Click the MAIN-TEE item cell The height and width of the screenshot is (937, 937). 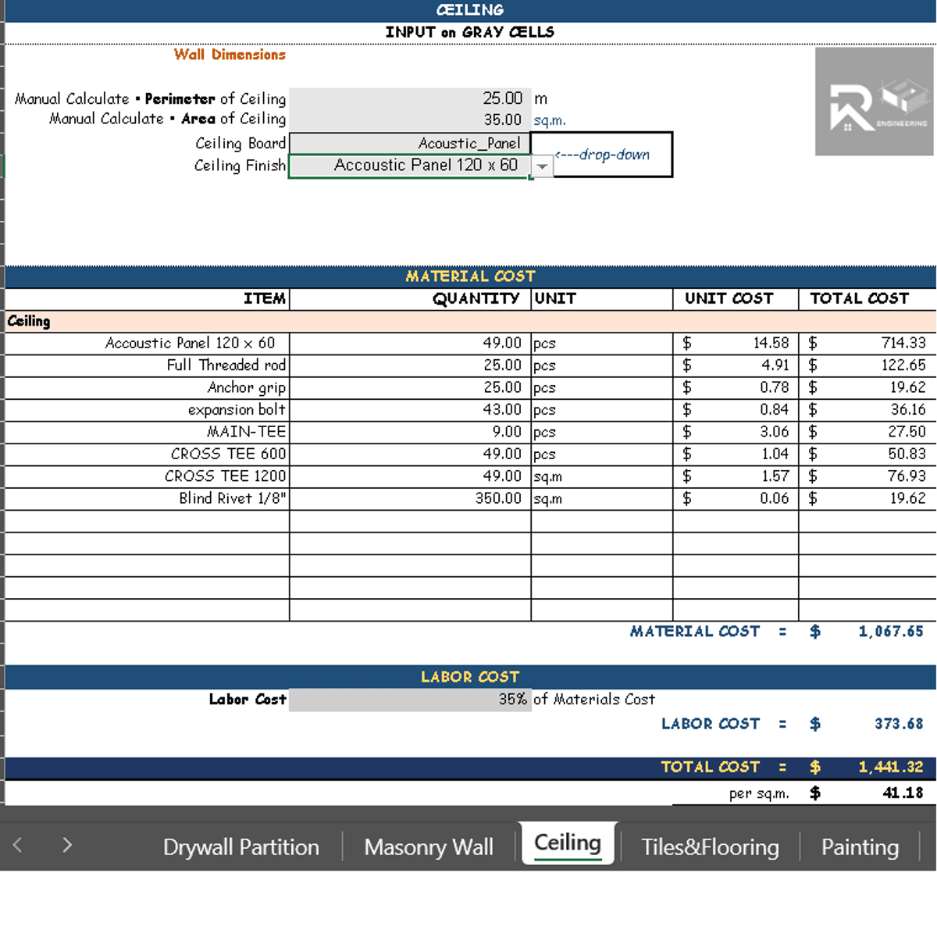tap(147, 432)
